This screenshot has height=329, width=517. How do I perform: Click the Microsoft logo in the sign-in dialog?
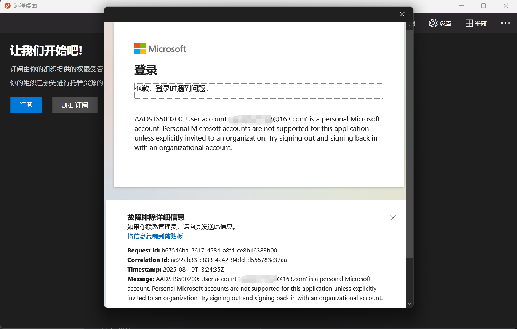[160, 49]
